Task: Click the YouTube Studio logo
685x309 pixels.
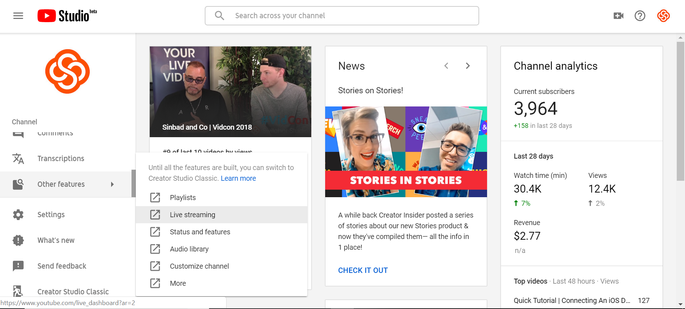Action: point(67,16)
